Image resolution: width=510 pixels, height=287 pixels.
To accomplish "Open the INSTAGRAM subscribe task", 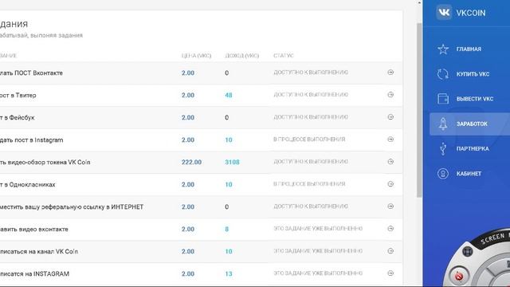I will pos(34,274).
